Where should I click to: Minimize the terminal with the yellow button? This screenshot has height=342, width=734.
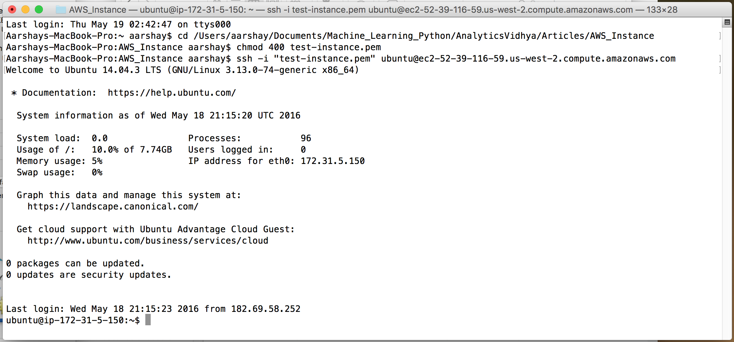click(x=25, y=10)
